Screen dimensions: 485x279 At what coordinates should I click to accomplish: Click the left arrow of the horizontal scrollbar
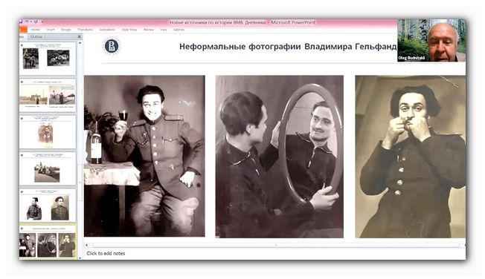click(86, 245)
